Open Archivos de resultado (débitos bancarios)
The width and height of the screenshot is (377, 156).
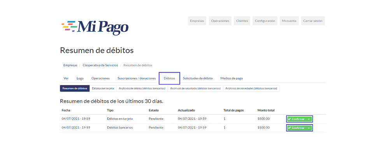pos(195,88)
